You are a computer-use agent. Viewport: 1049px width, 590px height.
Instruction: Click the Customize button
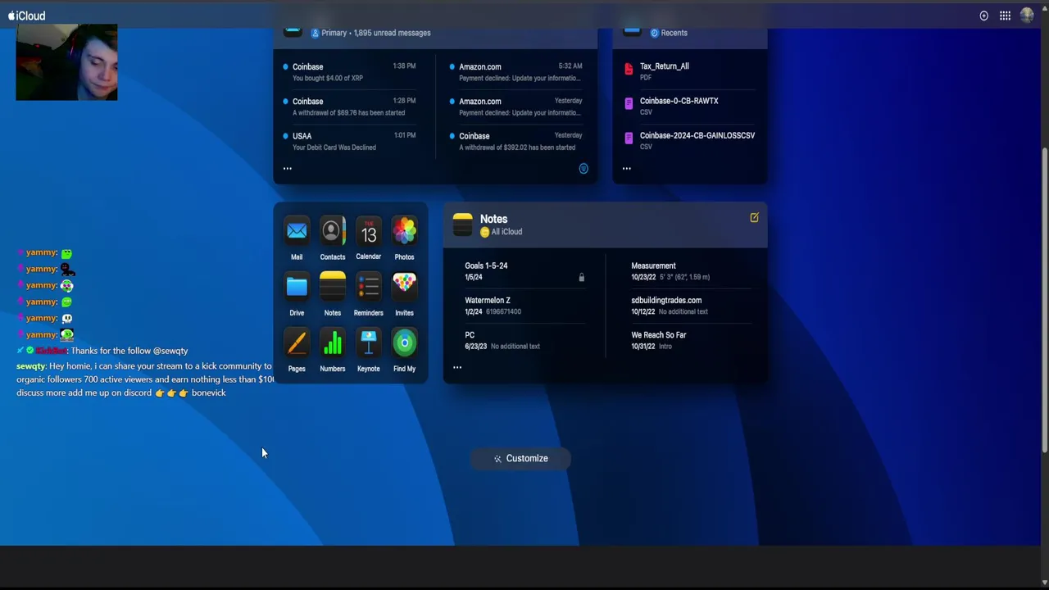point(520,458)
